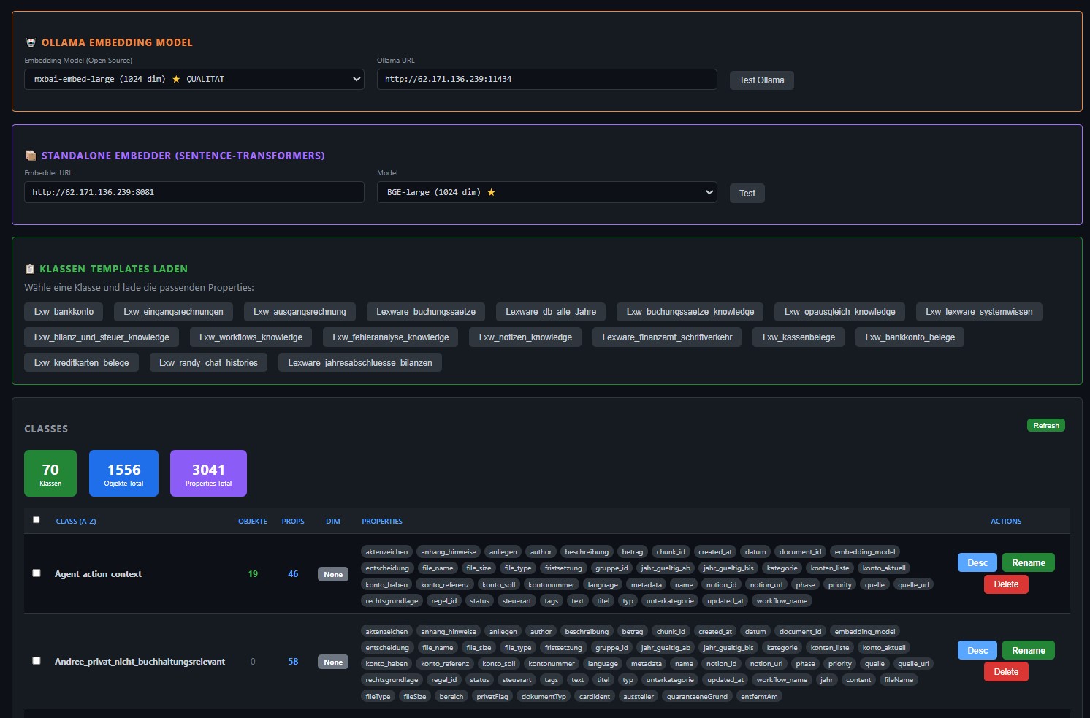Viewport: 1090px width, 718px height.
Task: Load the Lxw_buchungssaetze_knowledge template
Action: pyautogui.click(x=690, y=312)
